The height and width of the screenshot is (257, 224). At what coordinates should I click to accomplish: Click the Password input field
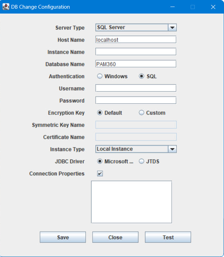point(136,100)
